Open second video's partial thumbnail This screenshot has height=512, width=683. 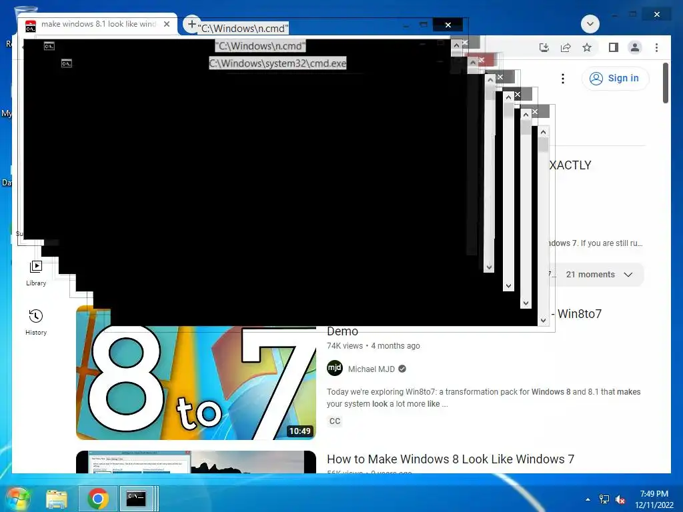coord(196,462)
